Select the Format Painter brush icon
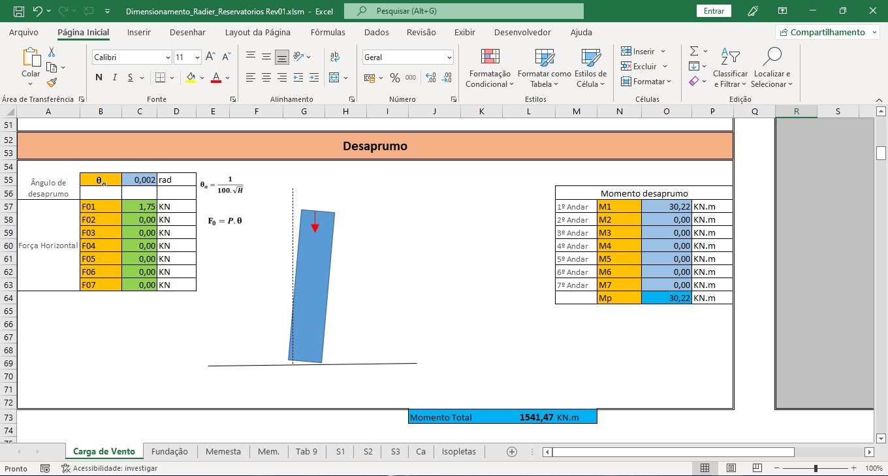The height and width of the screenshot is (476, 888). tap(52, 82)
